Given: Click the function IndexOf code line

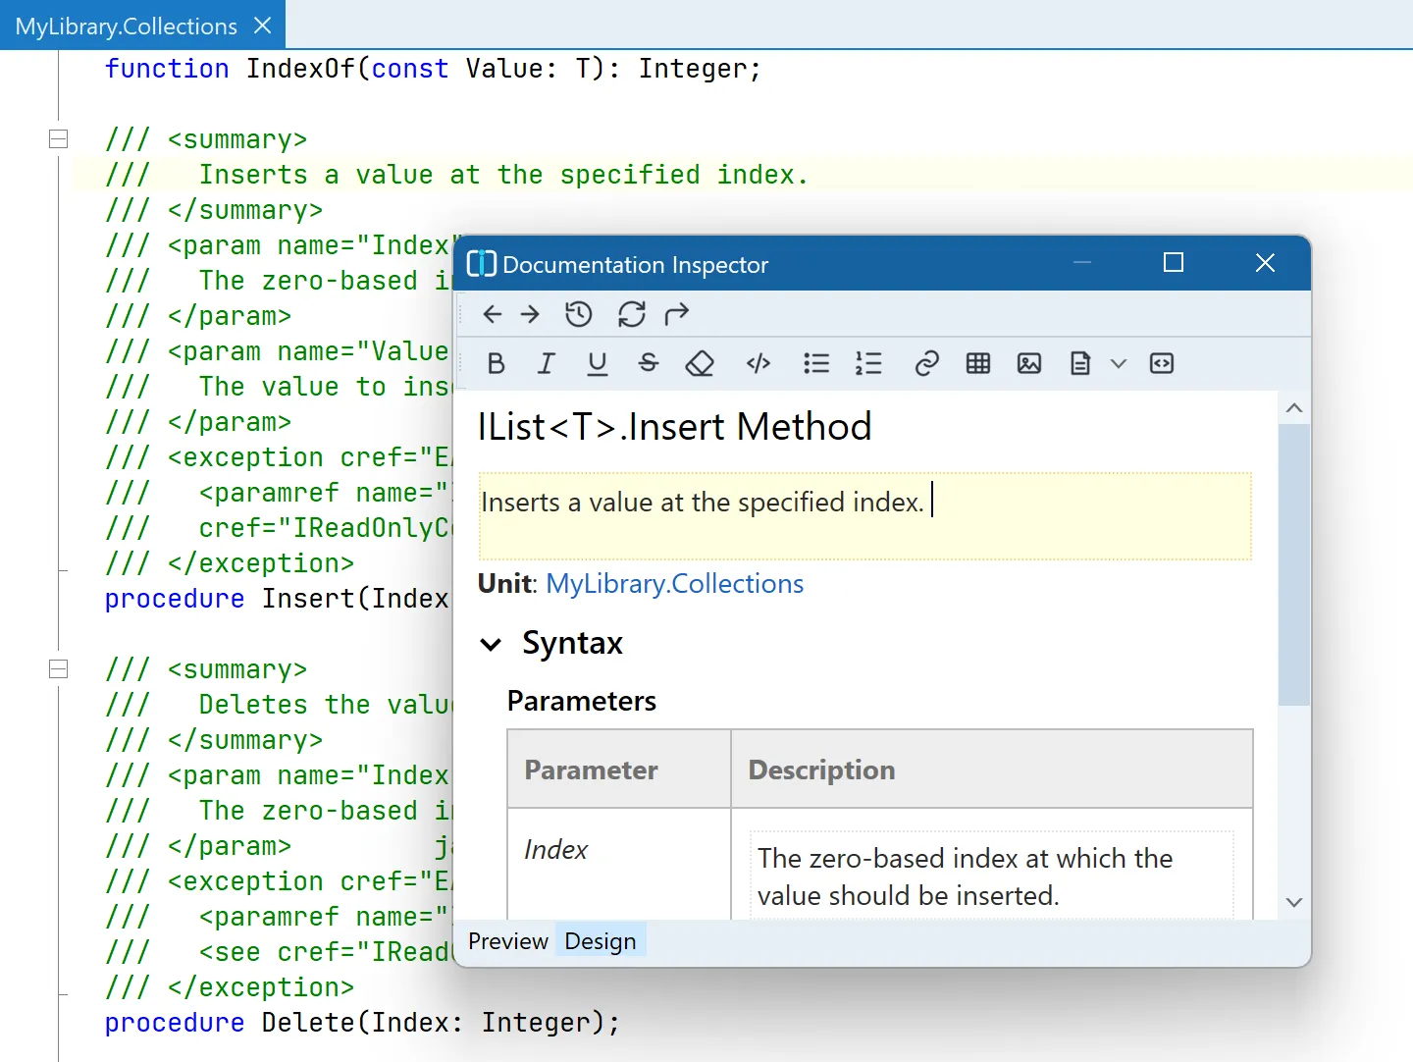Looking at the screenshot, I should point(433,69).
